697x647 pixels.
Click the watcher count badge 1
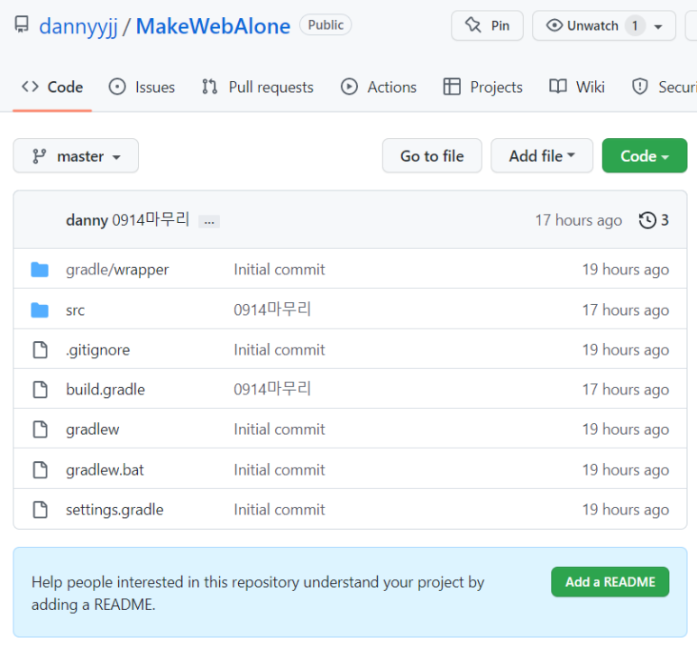coord(635,26)
